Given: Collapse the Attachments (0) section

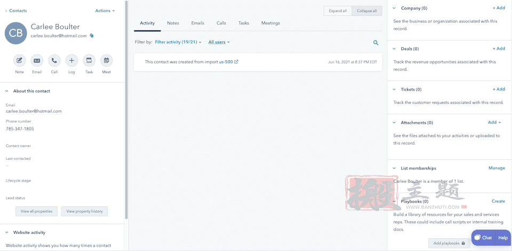Looking at the screenshot, I should [x=394, y=123].
